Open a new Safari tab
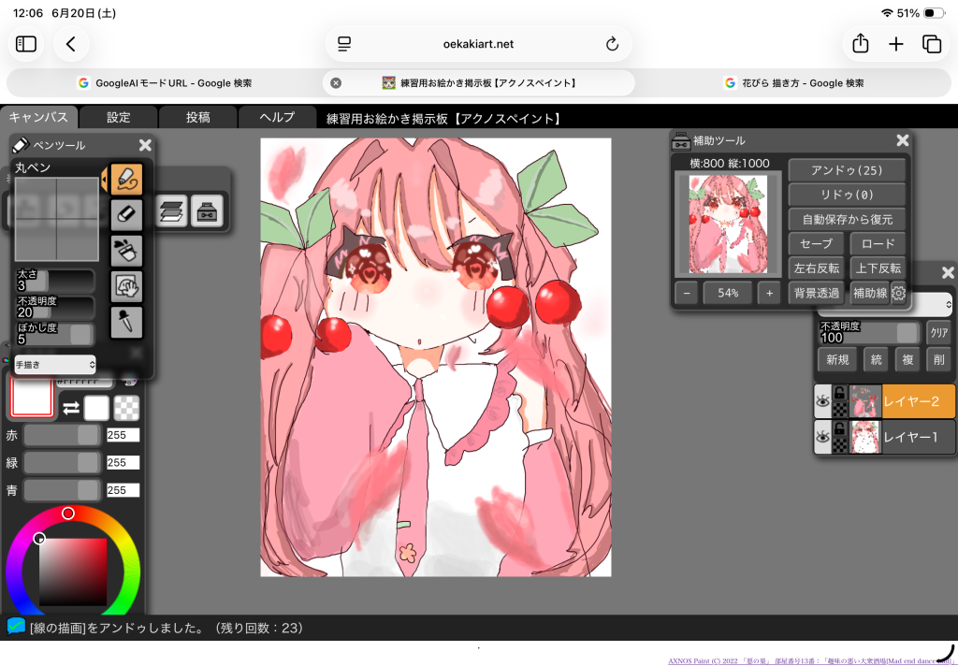This screenshot has height=666, width=958. [x=895, y=44]
